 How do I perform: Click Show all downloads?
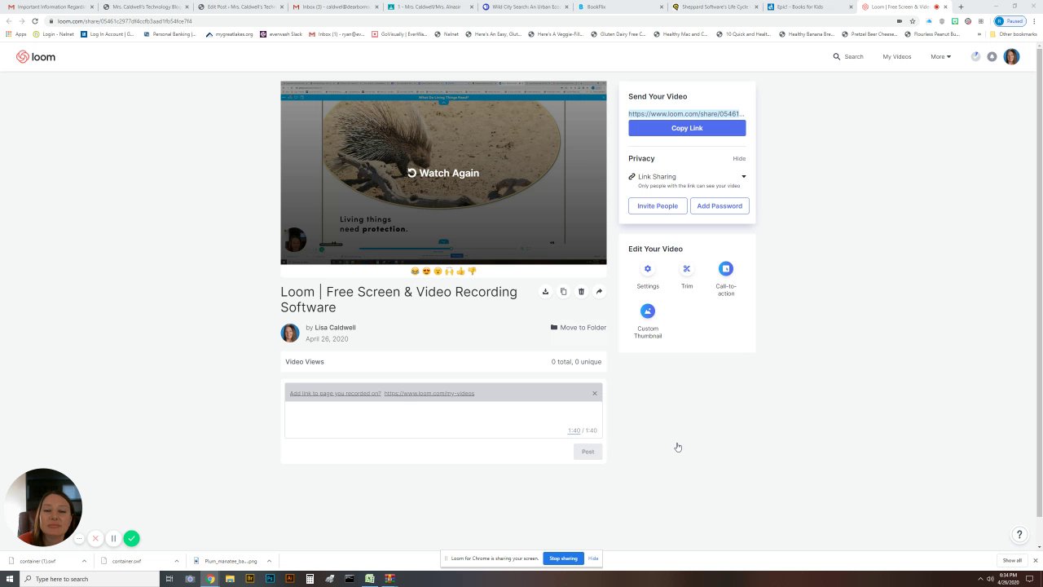[1012, 561]
